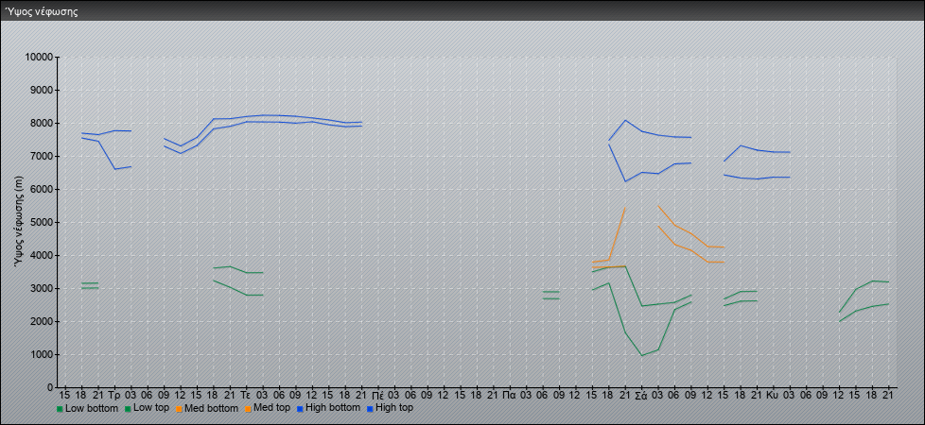Click the 5000 value on y-axis
This screenshot has width=925, height=425.
[42, 222]
